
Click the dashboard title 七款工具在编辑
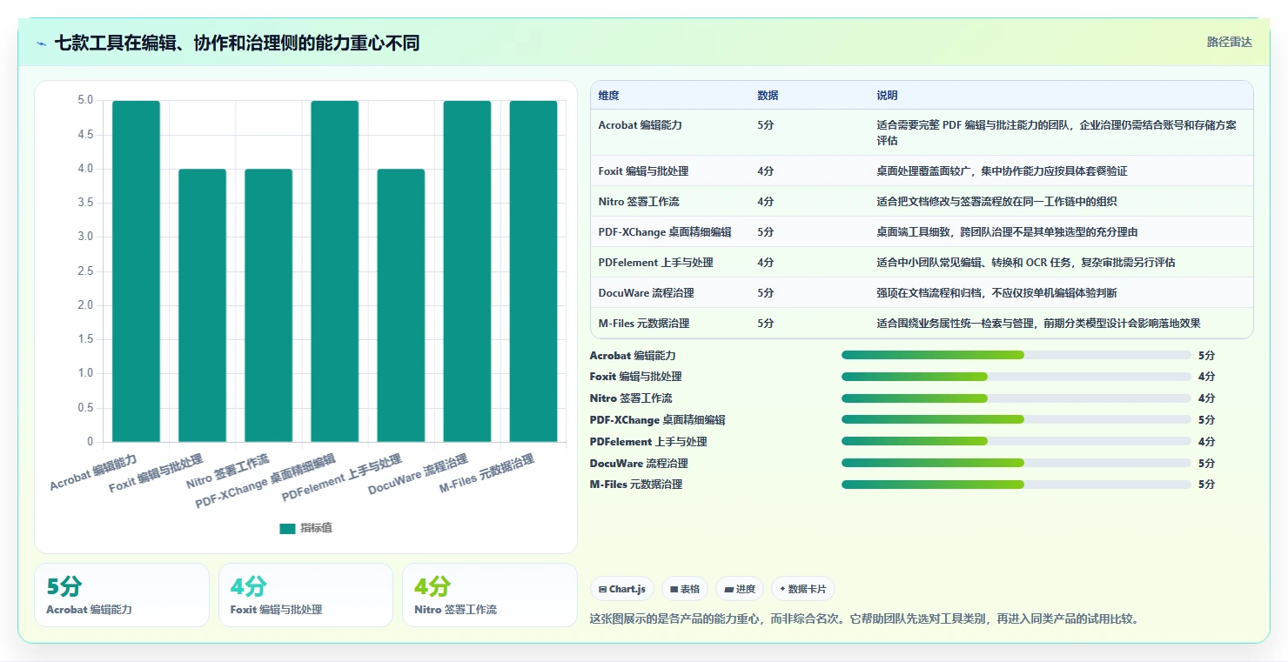(x=237, y=43)
